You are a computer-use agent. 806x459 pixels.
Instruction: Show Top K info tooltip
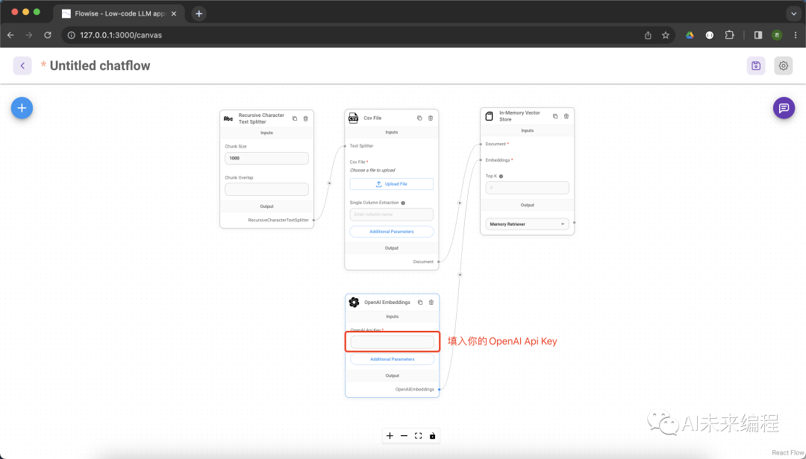click(x=502, y=176)
